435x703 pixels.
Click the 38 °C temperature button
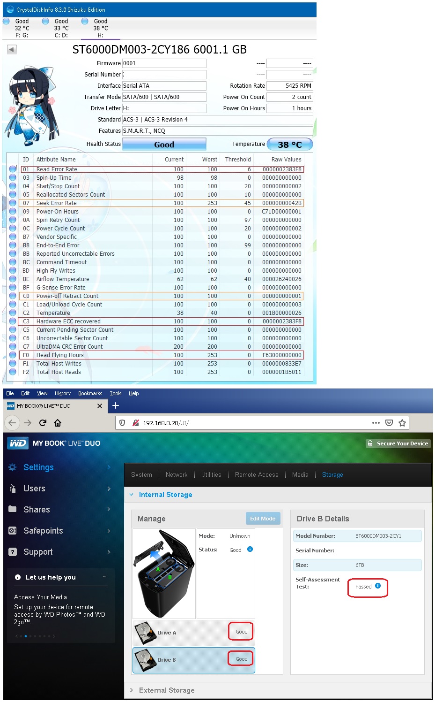(290, 145)
